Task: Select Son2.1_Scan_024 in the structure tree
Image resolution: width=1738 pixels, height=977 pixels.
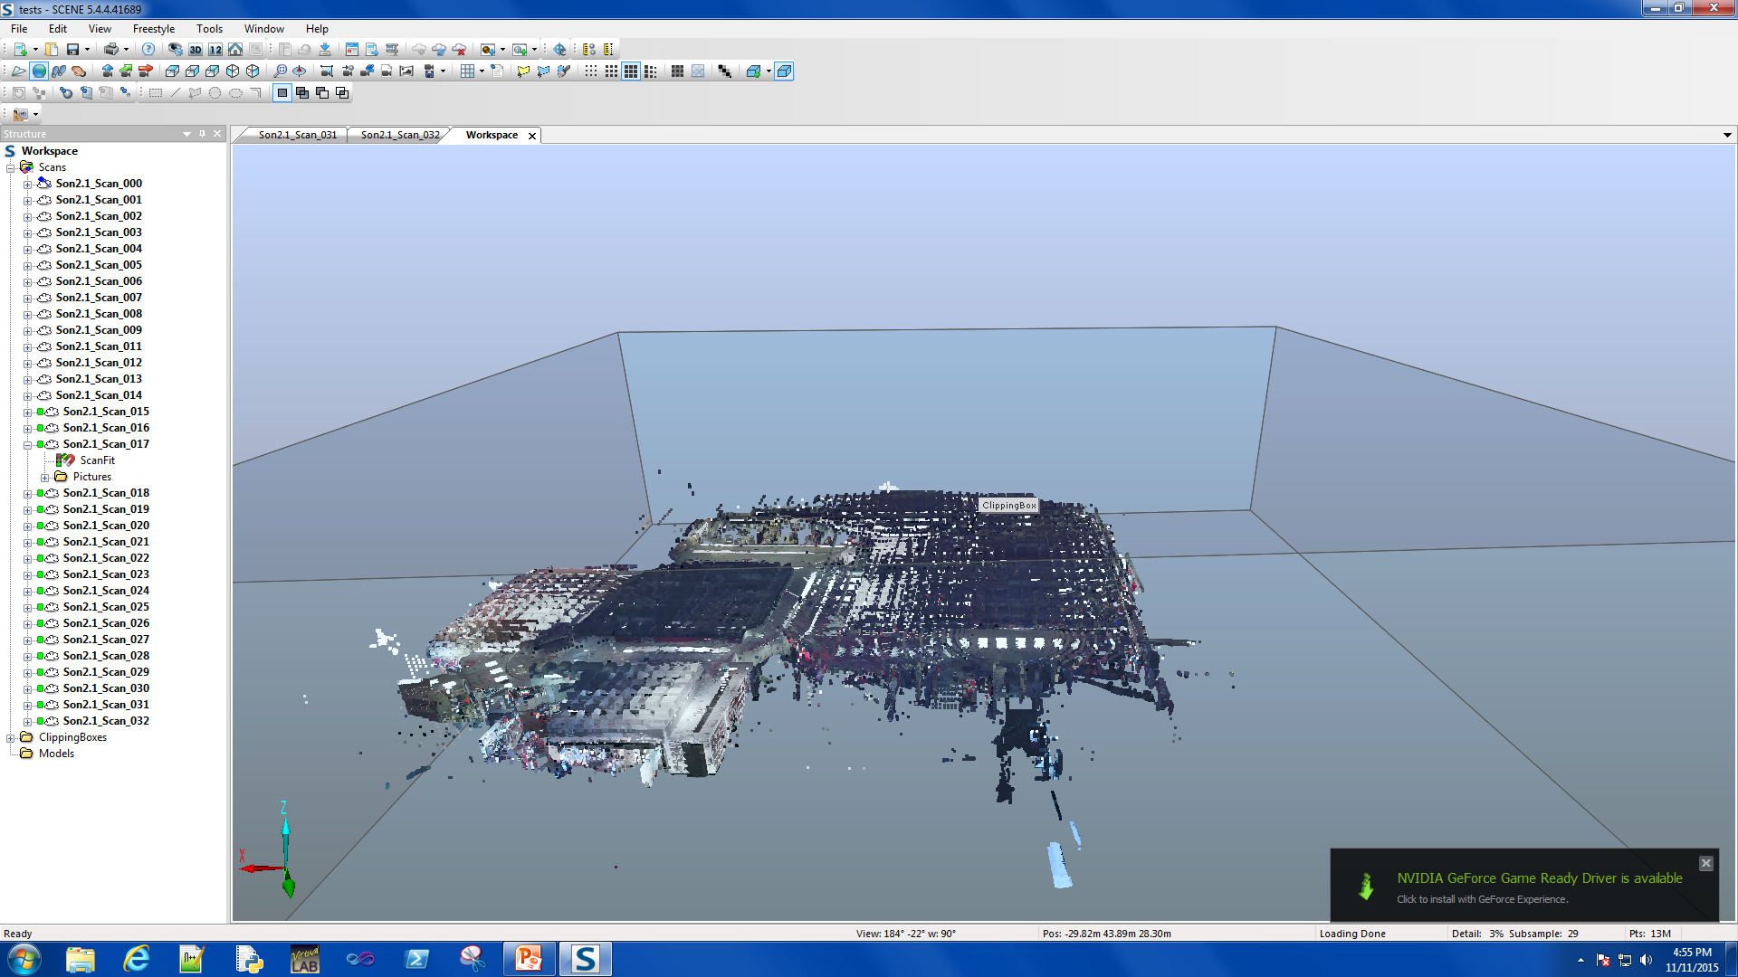Action: pyautogui.click(x=106, y=591)
